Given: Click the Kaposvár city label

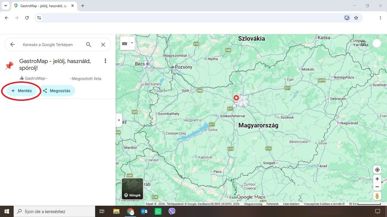Looking at the screenshot, I should point(205,157).
